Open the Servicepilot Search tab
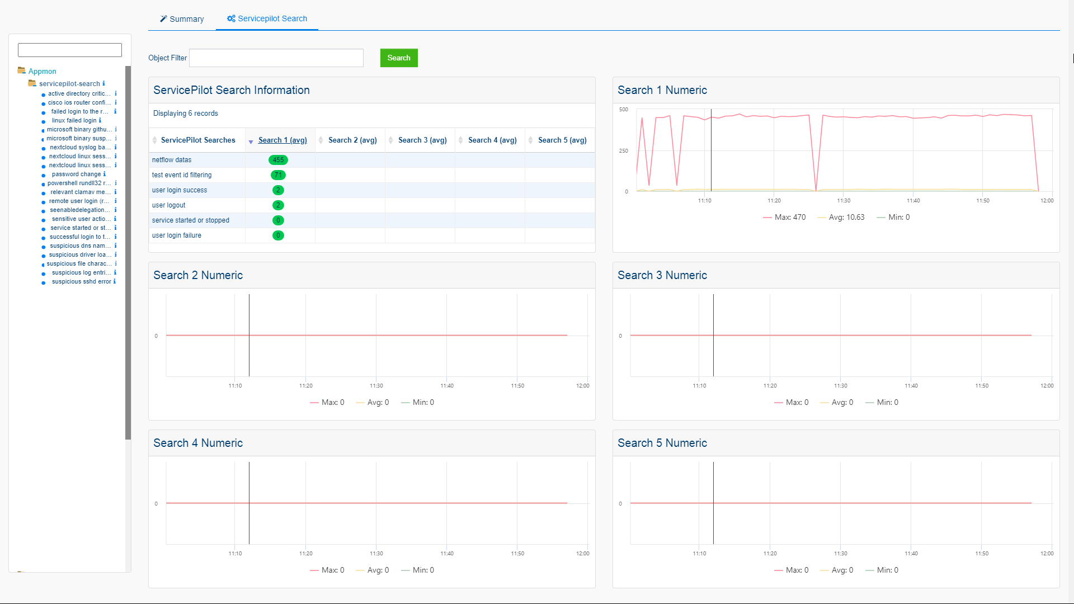 point(267,18)
